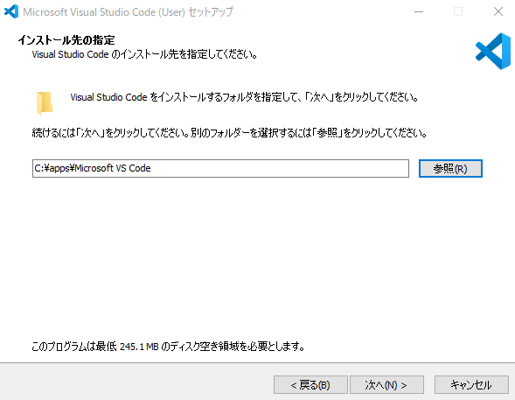This screenshot has height=400, width=515.
Task: Click the large blue VS Code logo
Action: [x=493, y=52]
